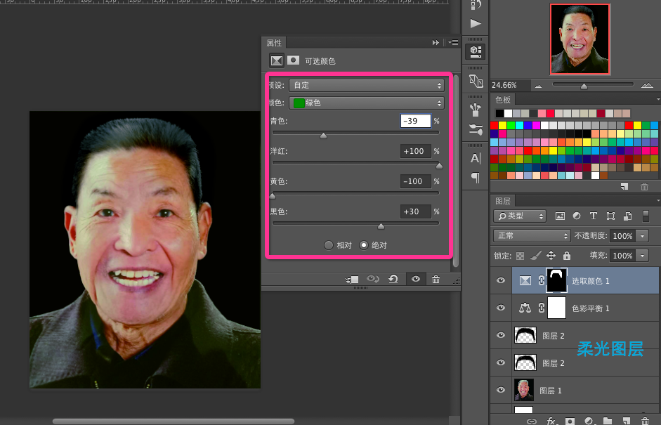Open the Paragraph panel icon
This screenshot has width=661, height=425.
click(476, 178)
